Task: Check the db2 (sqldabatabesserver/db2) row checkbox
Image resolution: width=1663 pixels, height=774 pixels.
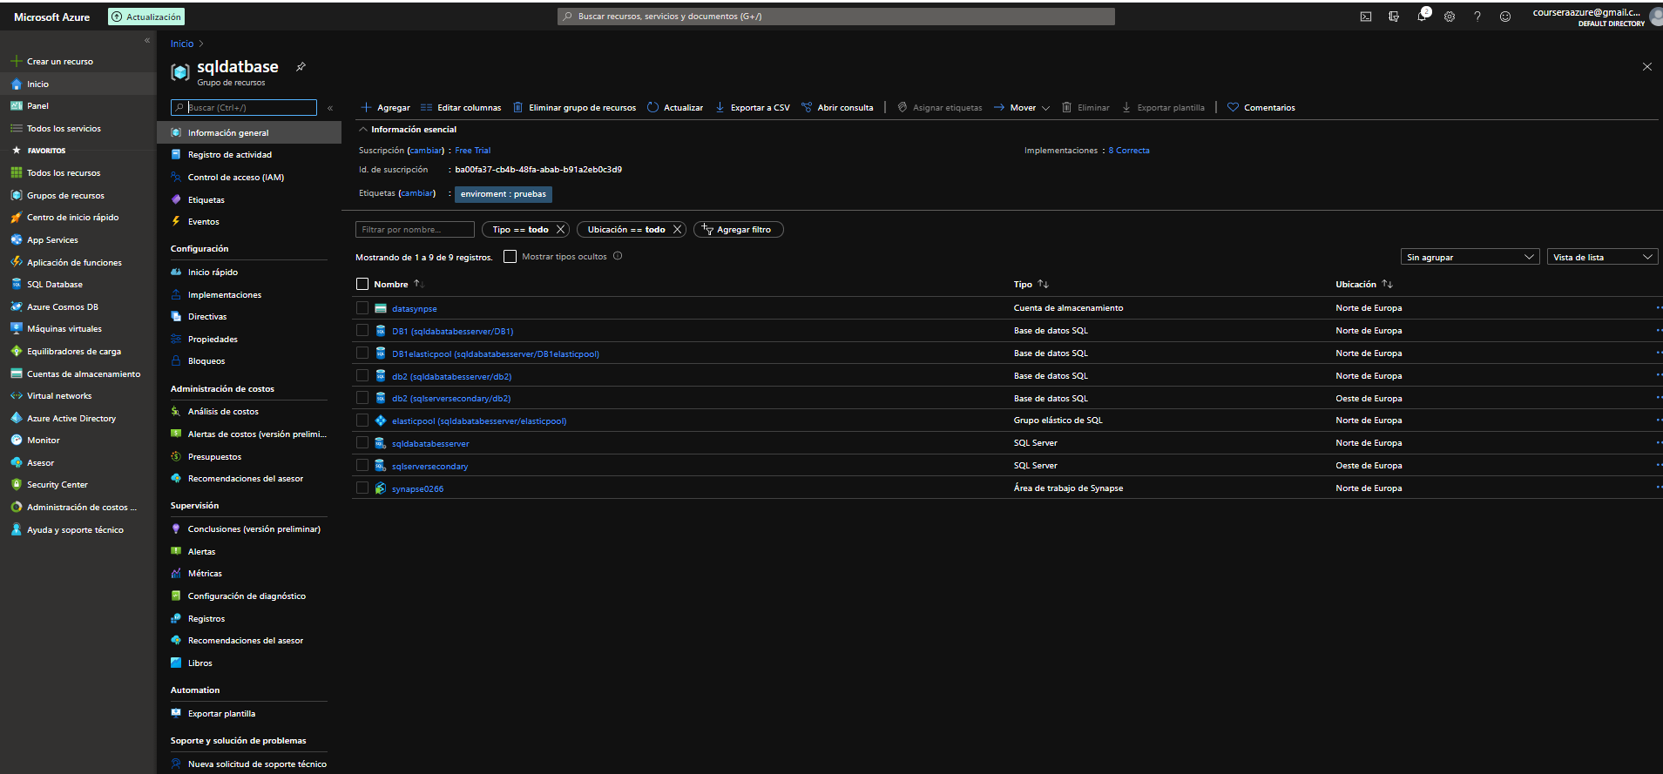Action: (362, 375)
